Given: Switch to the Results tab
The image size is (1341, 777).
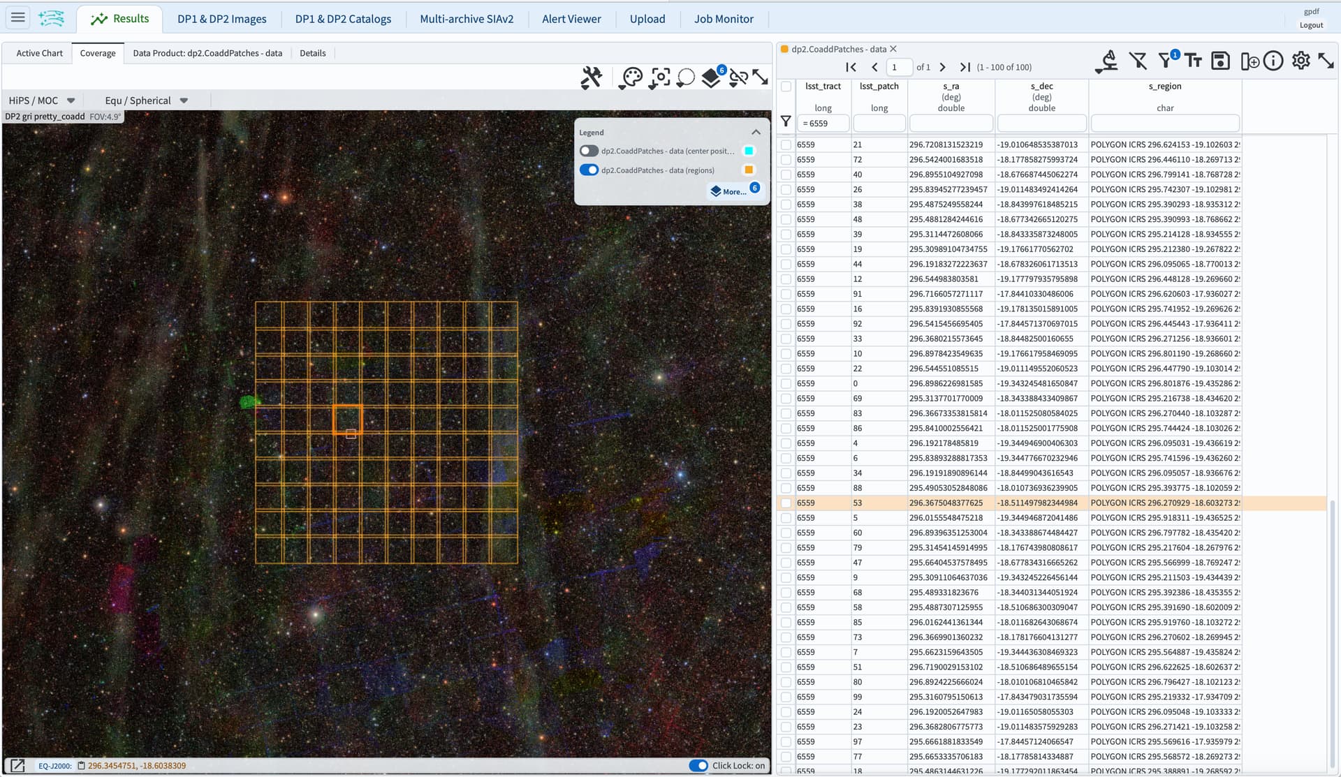Looking at the screenshot, I should pos(120,19).
